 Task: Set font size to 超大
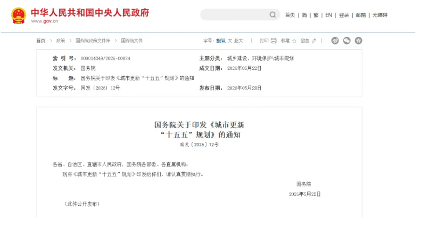point(238,40)
